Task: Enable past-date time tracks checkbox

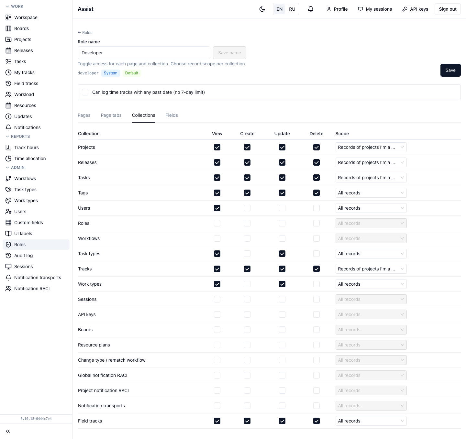Action: coord(85,92)
